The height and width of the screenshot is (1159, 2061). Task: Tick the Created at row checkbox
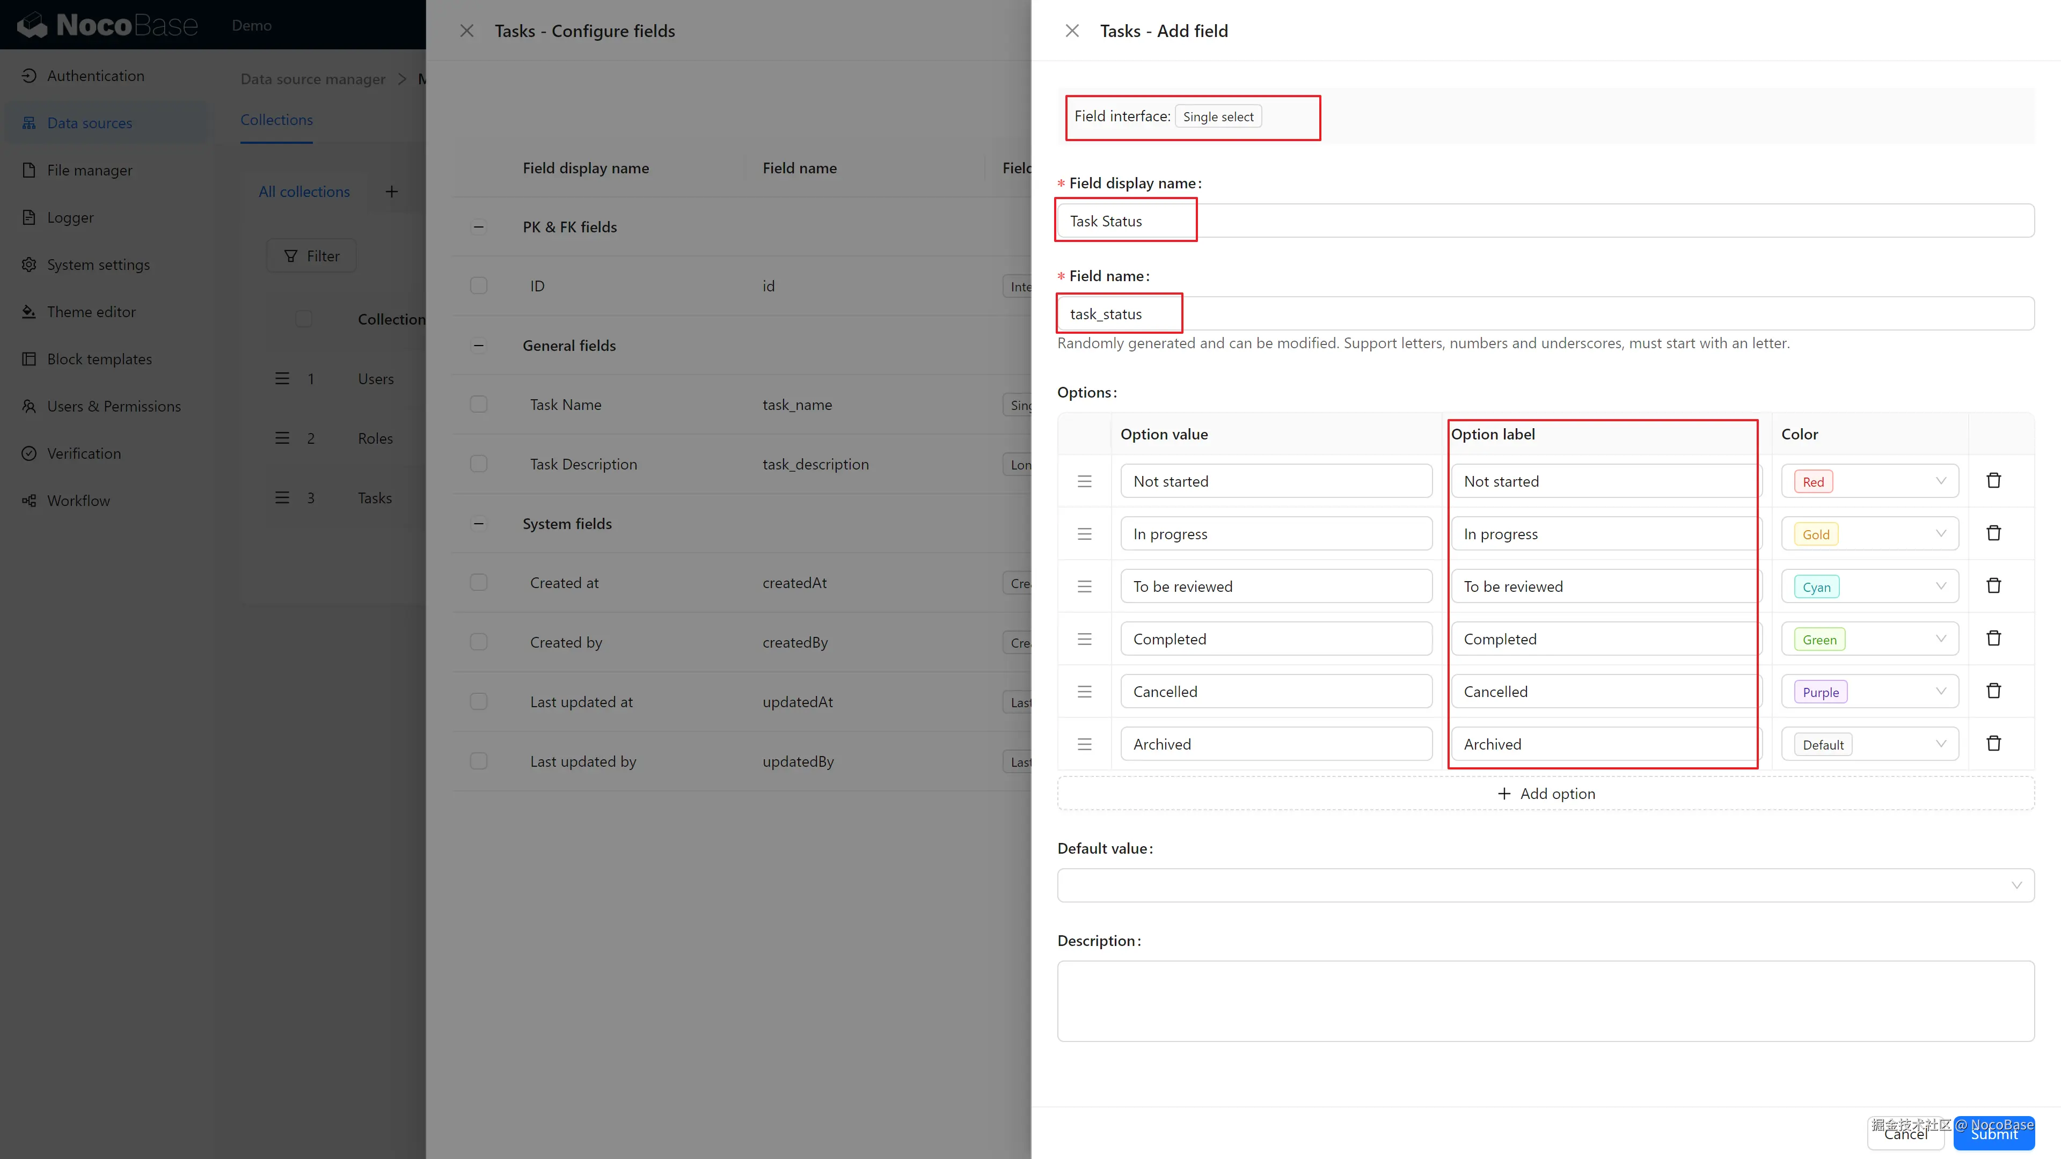point(478,583)
